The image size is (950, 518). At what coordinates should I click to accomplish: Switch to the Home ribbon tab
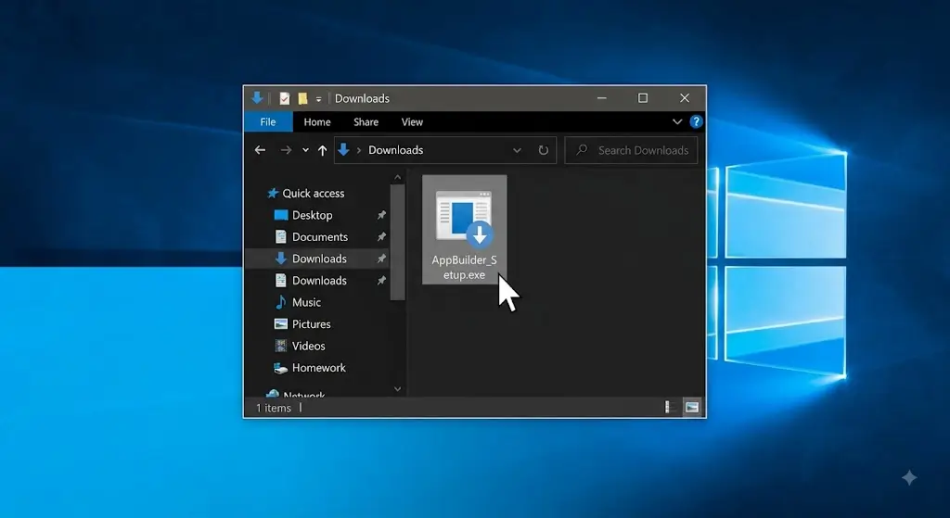317,121
